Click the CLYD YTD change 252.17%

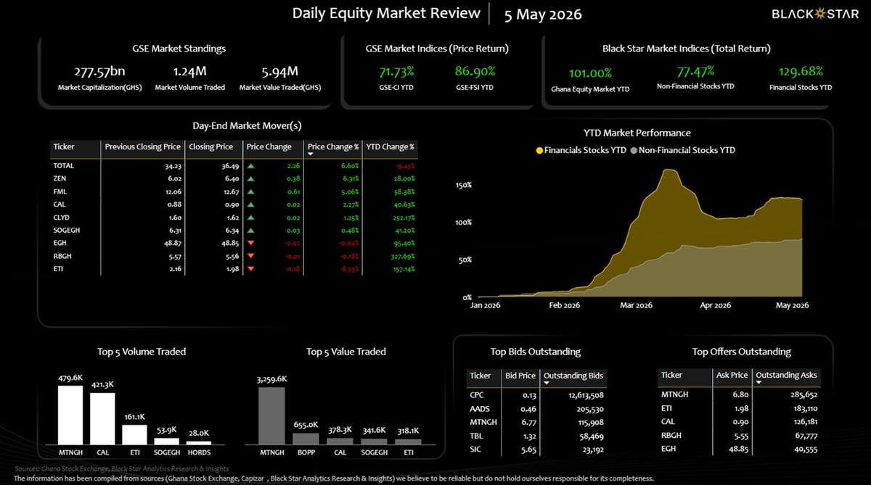401,217
